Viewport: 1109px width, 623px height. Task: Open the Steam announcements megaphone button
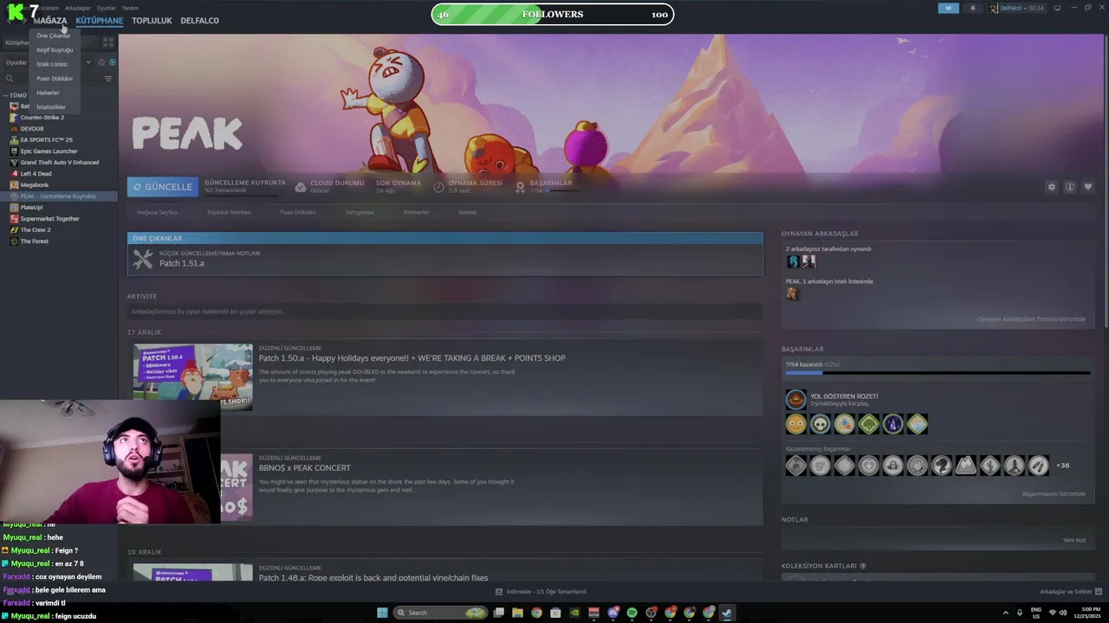click(949, 8)
